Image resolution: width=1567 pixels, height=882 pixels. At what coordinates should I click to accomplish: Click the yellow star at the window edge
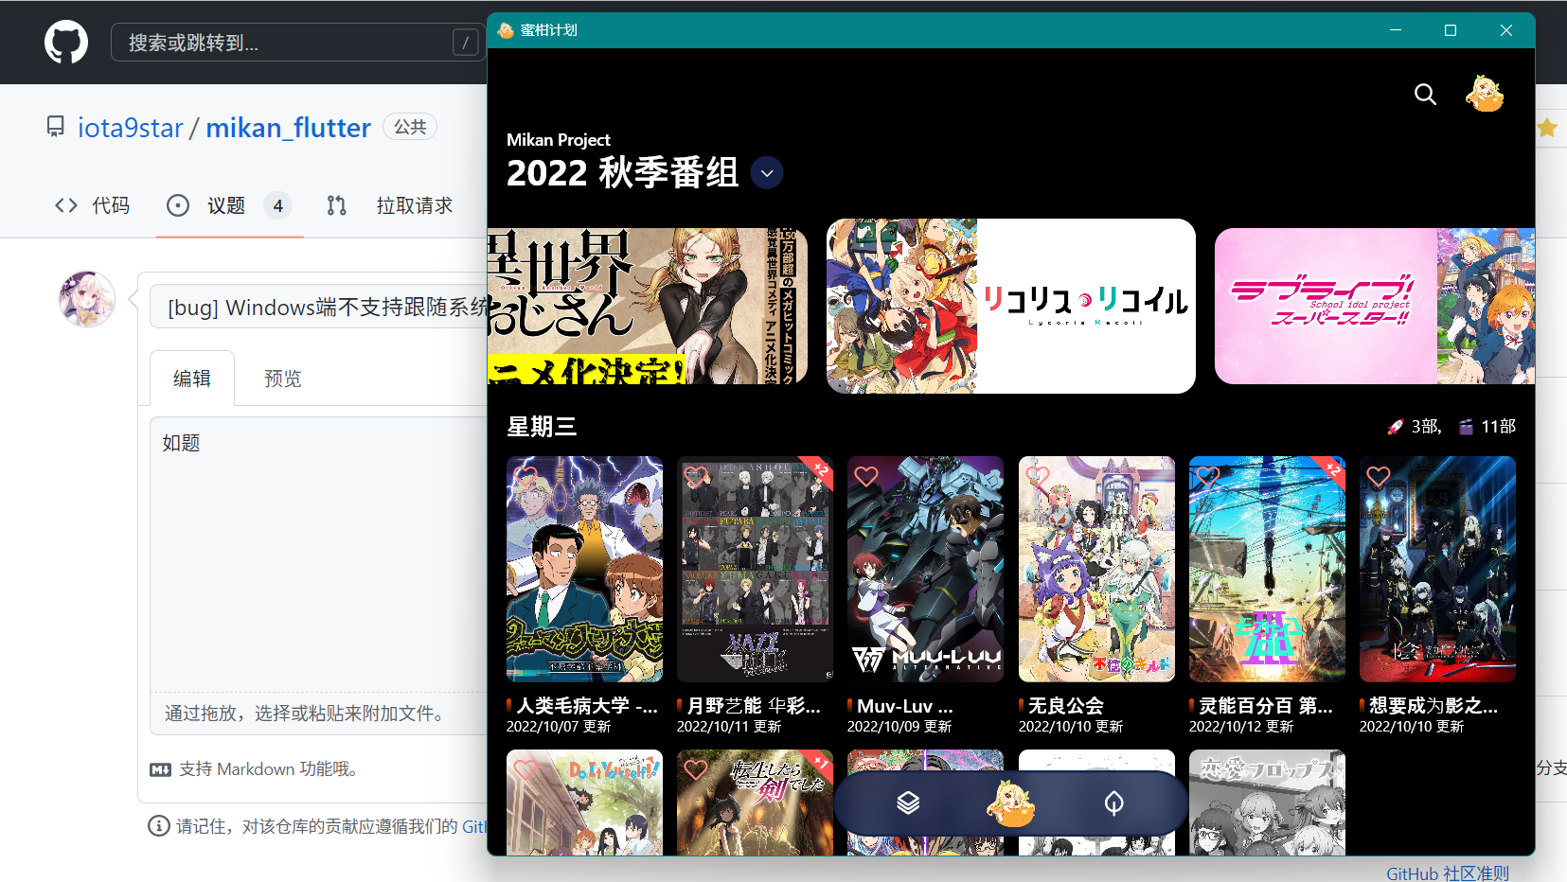(x=1547, y=127)
